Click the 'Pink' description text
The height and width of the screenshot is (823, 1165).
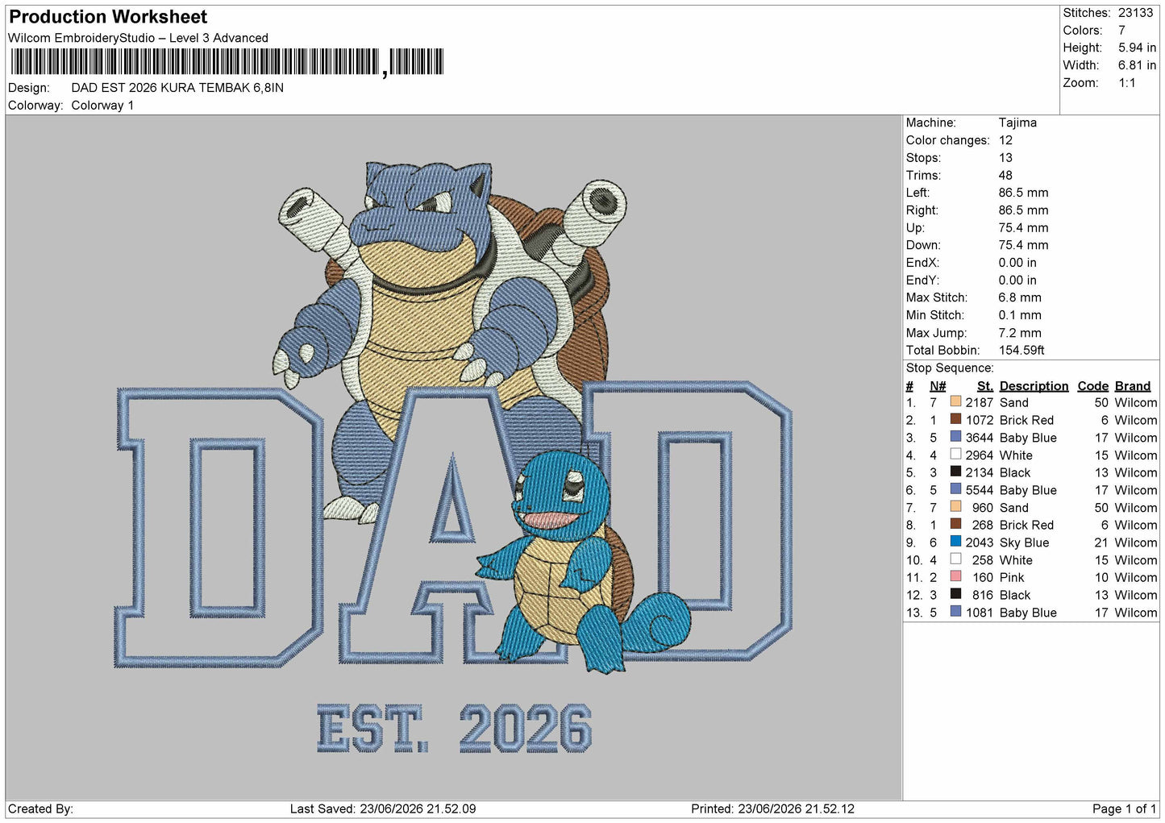coord(1012,577)
